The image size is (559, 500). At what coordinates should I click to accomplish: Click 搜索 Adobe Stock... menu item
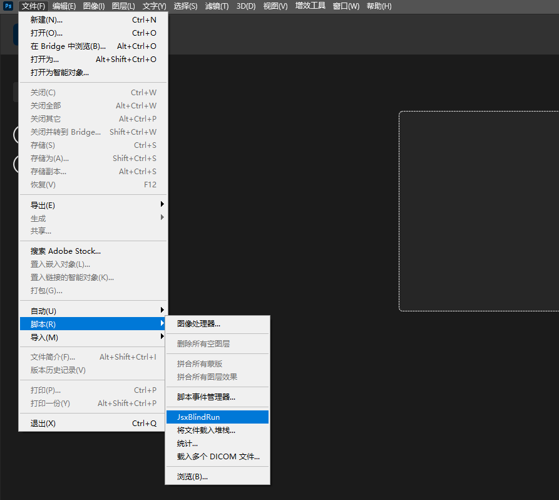pos(66,251)
